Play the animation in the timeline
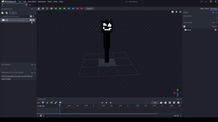Viewport: 218px width, 122px height. click(107, 103)
